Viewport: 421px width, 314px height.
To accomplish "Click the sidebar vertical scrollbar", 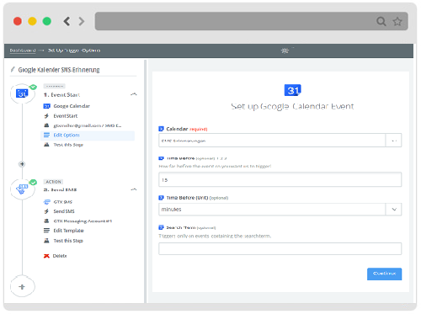I will pyautogui.click(x=146, y=181).
